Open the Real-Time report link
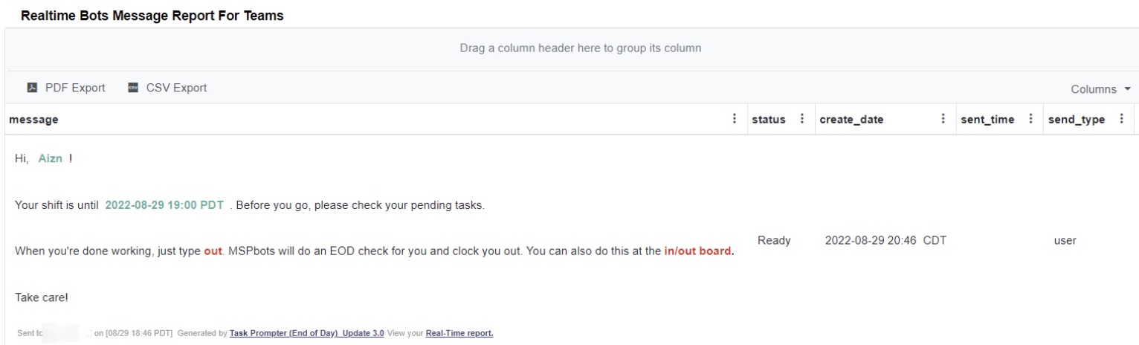 coord(459,333)
